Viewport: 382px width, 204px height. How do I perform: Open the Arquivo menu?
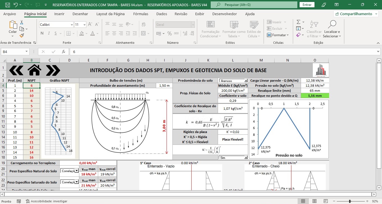pos(10,14)
